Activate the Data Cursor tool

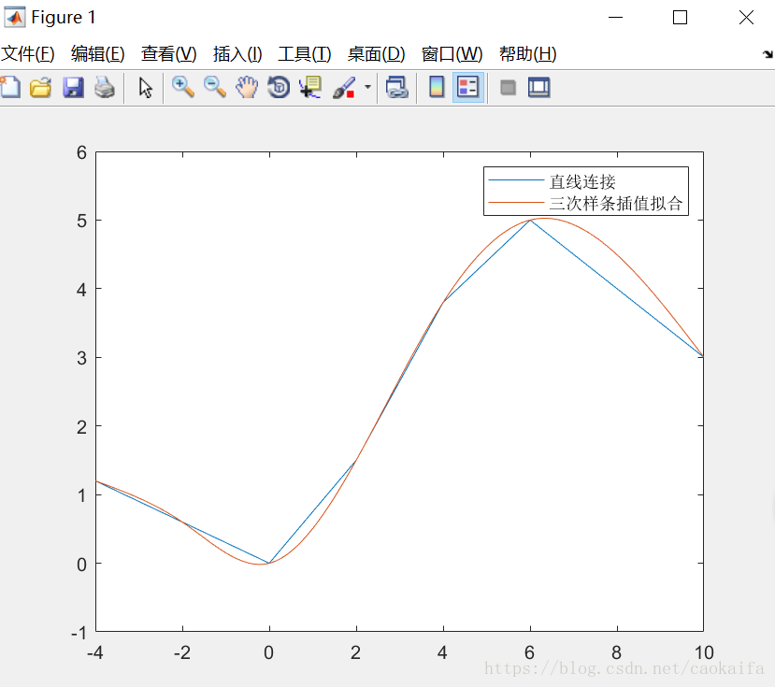click(x=310, y=88)
